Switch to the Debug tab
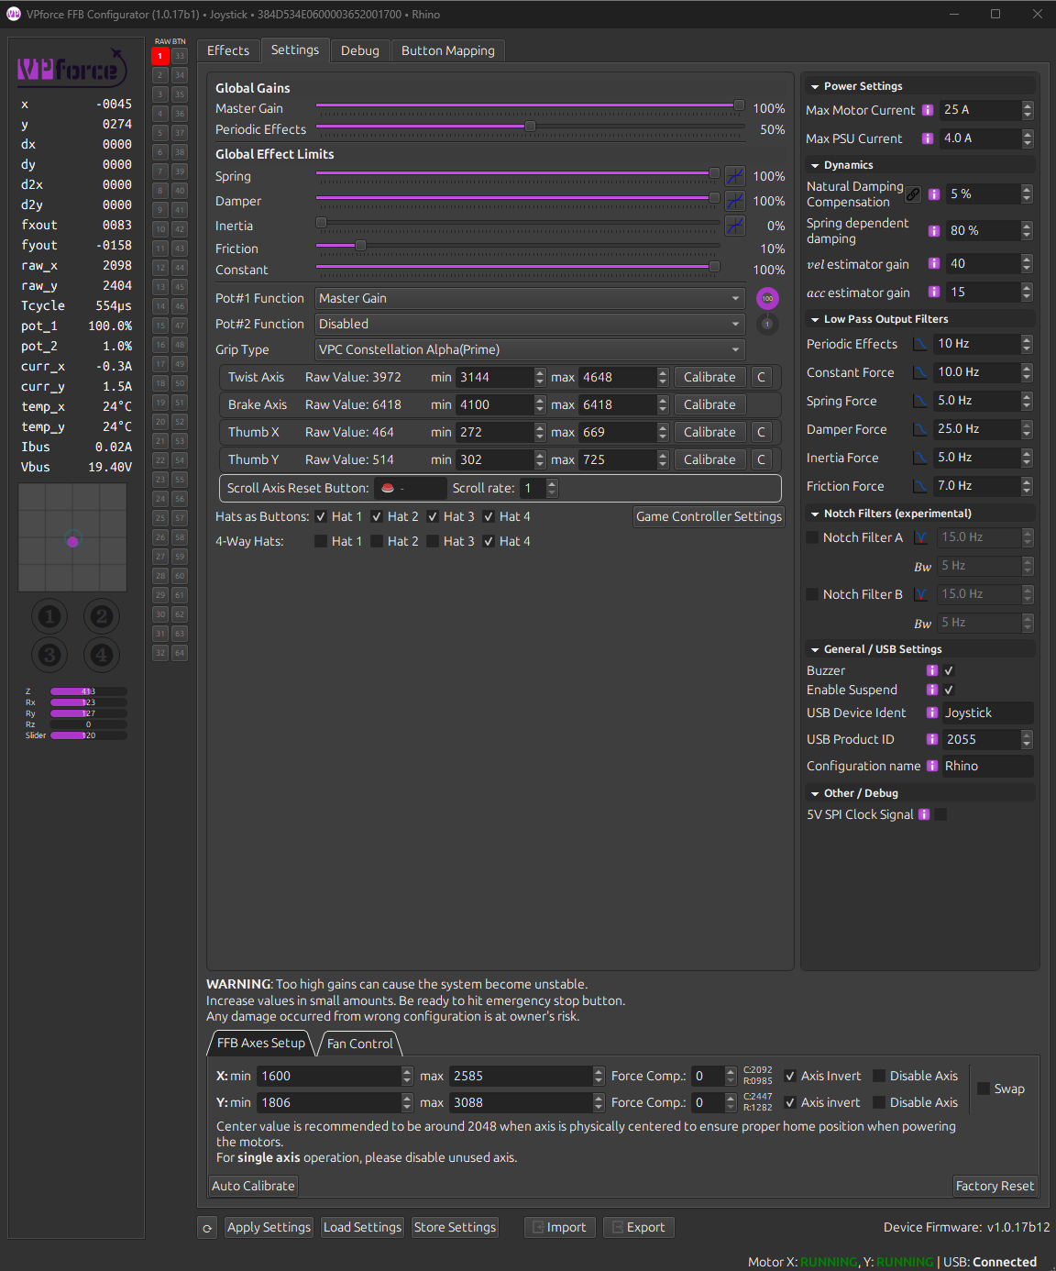 359,50
